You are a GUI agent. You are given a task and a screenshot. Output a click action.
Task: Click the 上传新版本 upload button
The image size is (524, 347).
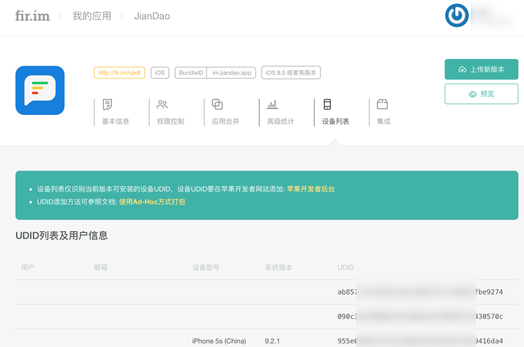(x=481, y=69)
